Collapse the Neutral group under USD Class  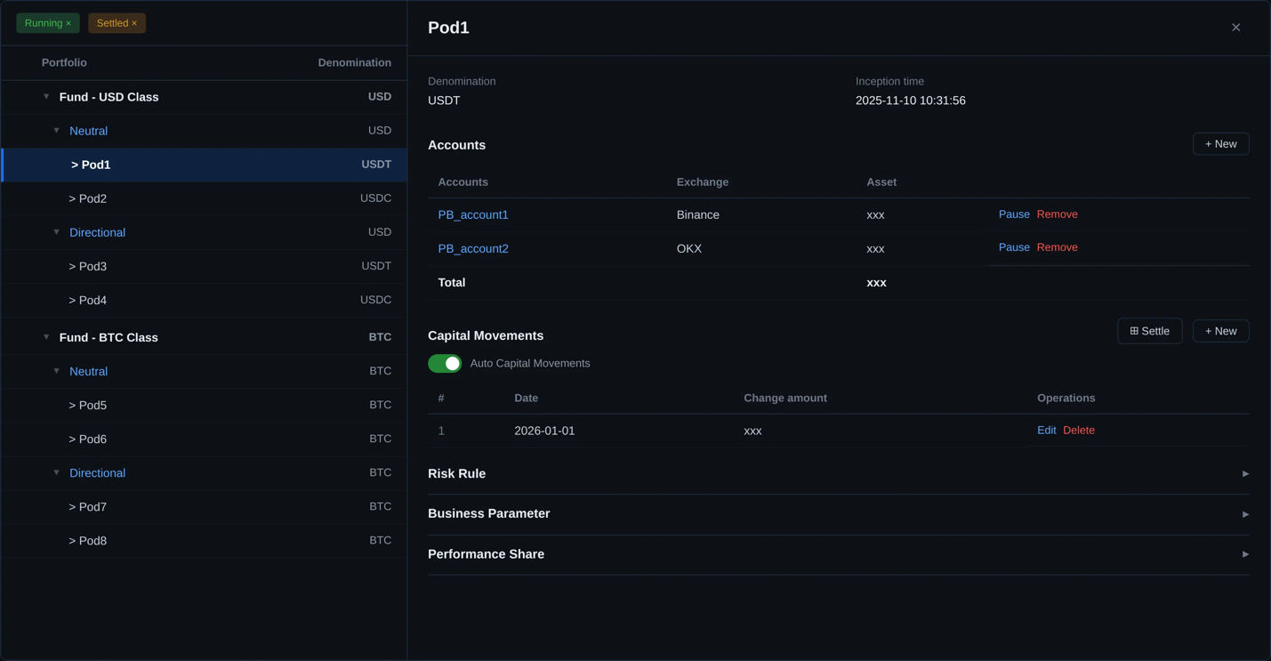pyautogui.click(x=57, y=131)
